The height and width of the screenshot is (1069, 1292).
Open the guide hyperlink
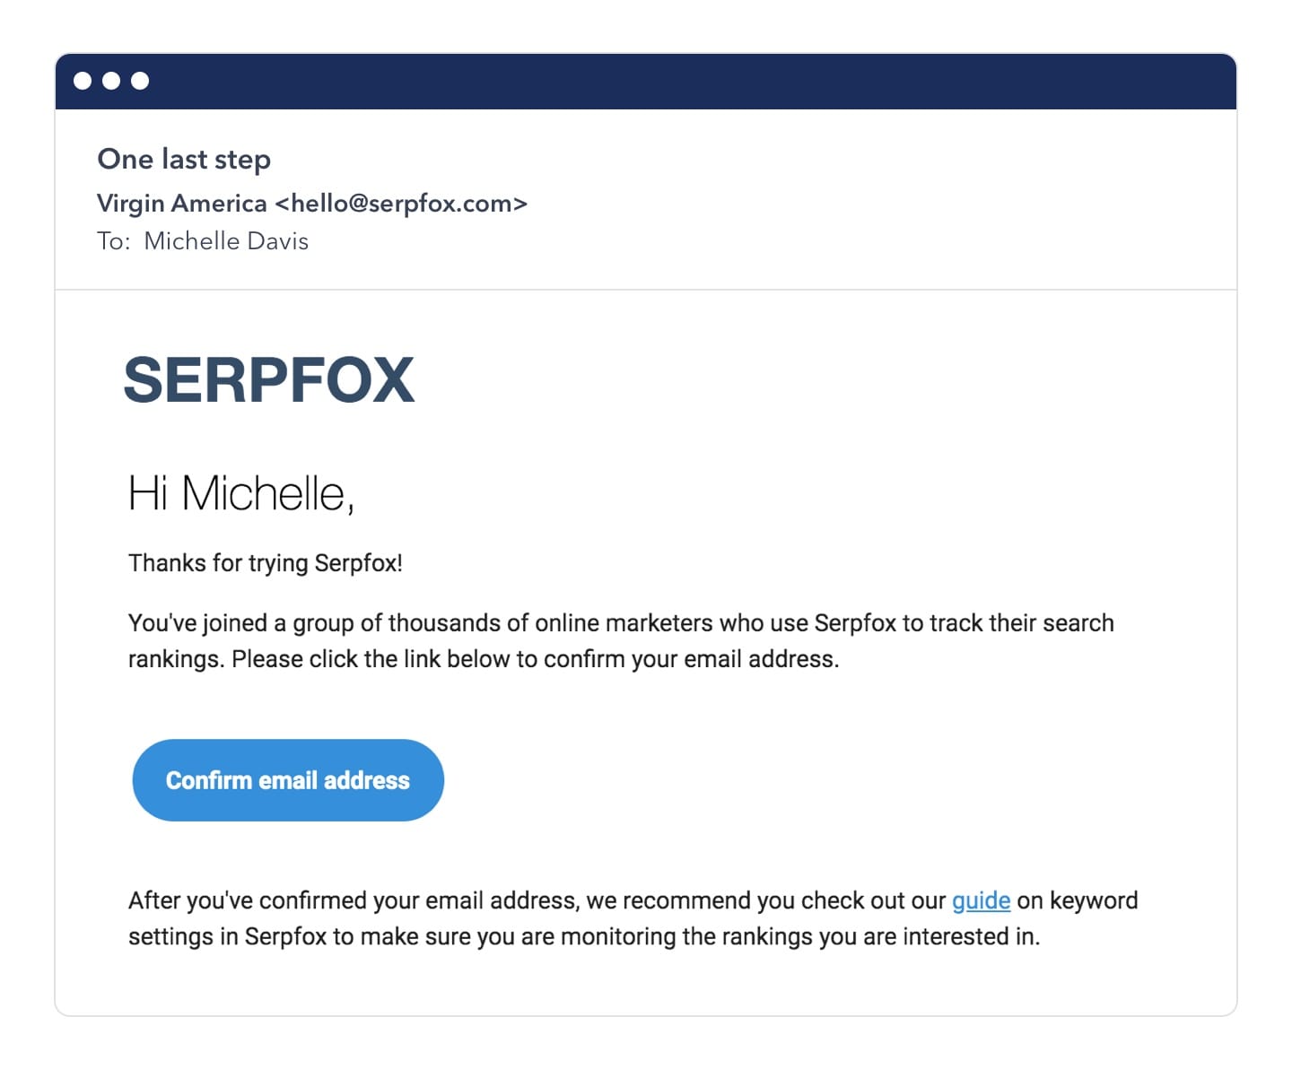click(x=981, y=900)
